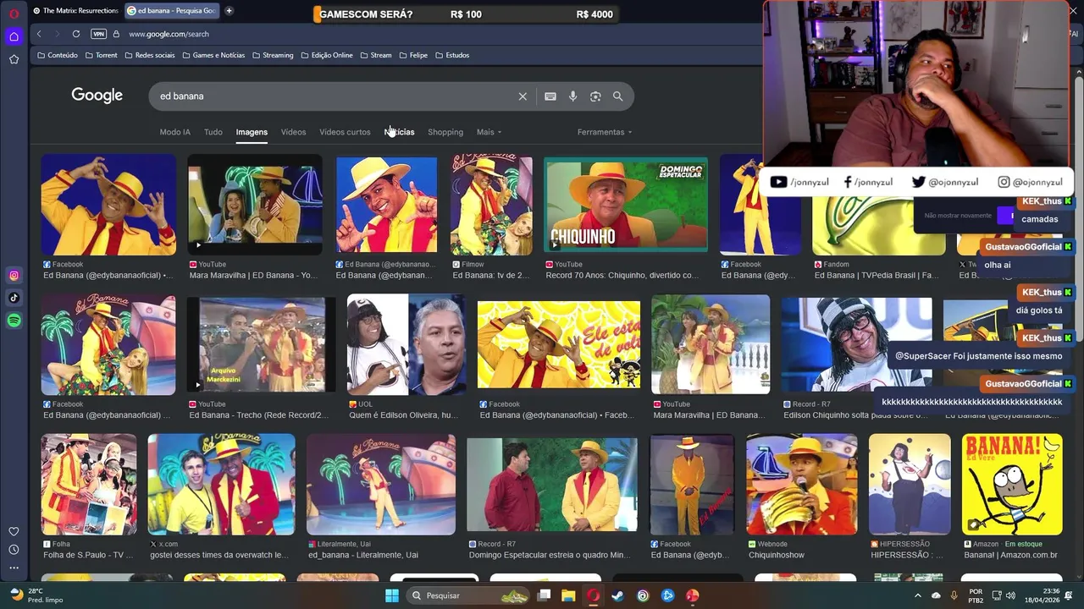Switch to the Modo IA tab
This screenshot has width=1084, height=609.
175,132
